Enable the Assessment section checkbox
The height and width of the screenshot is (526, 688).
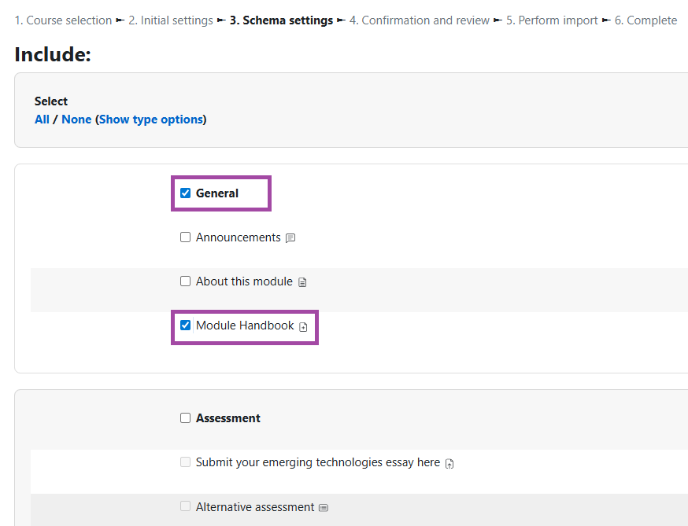[x=185, y=417]
